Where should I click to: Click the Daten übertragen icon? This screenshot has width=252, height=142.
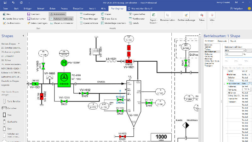click(x=29, y=23)
